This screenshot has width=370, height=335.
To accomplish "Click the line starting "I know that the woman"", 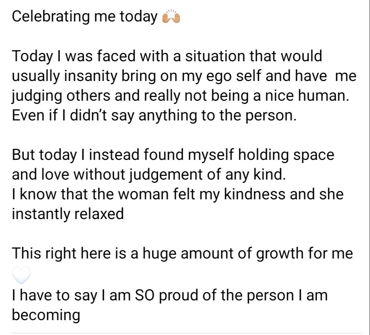I will tap(178, 194).
